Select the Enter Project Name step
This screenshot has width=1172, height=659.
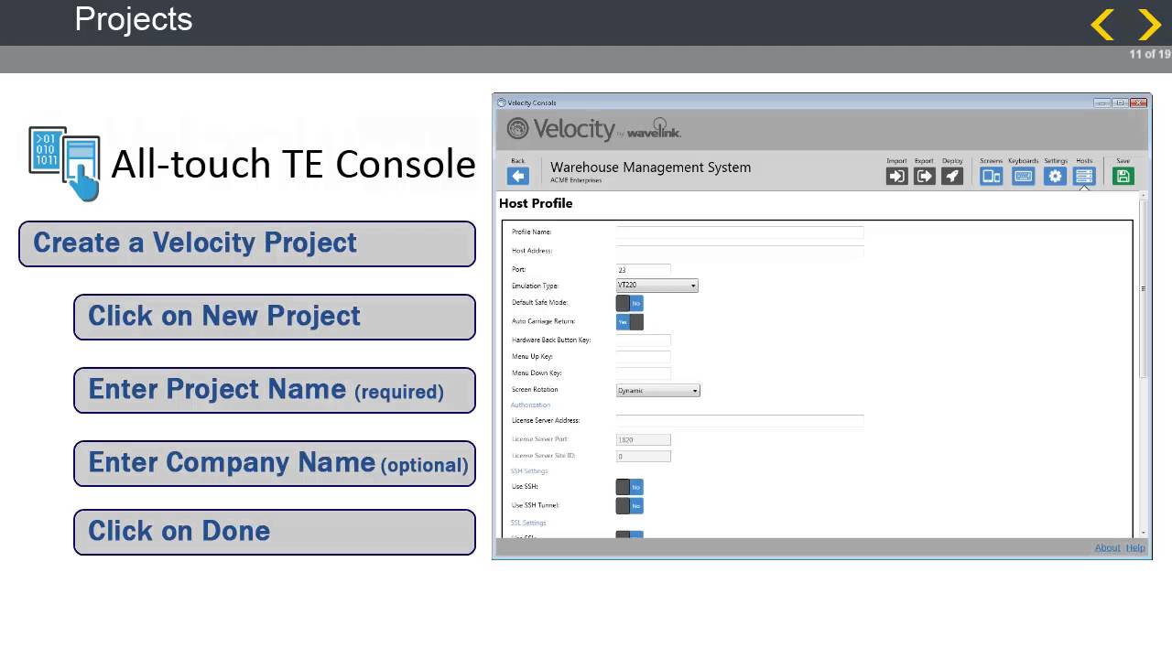275,390
